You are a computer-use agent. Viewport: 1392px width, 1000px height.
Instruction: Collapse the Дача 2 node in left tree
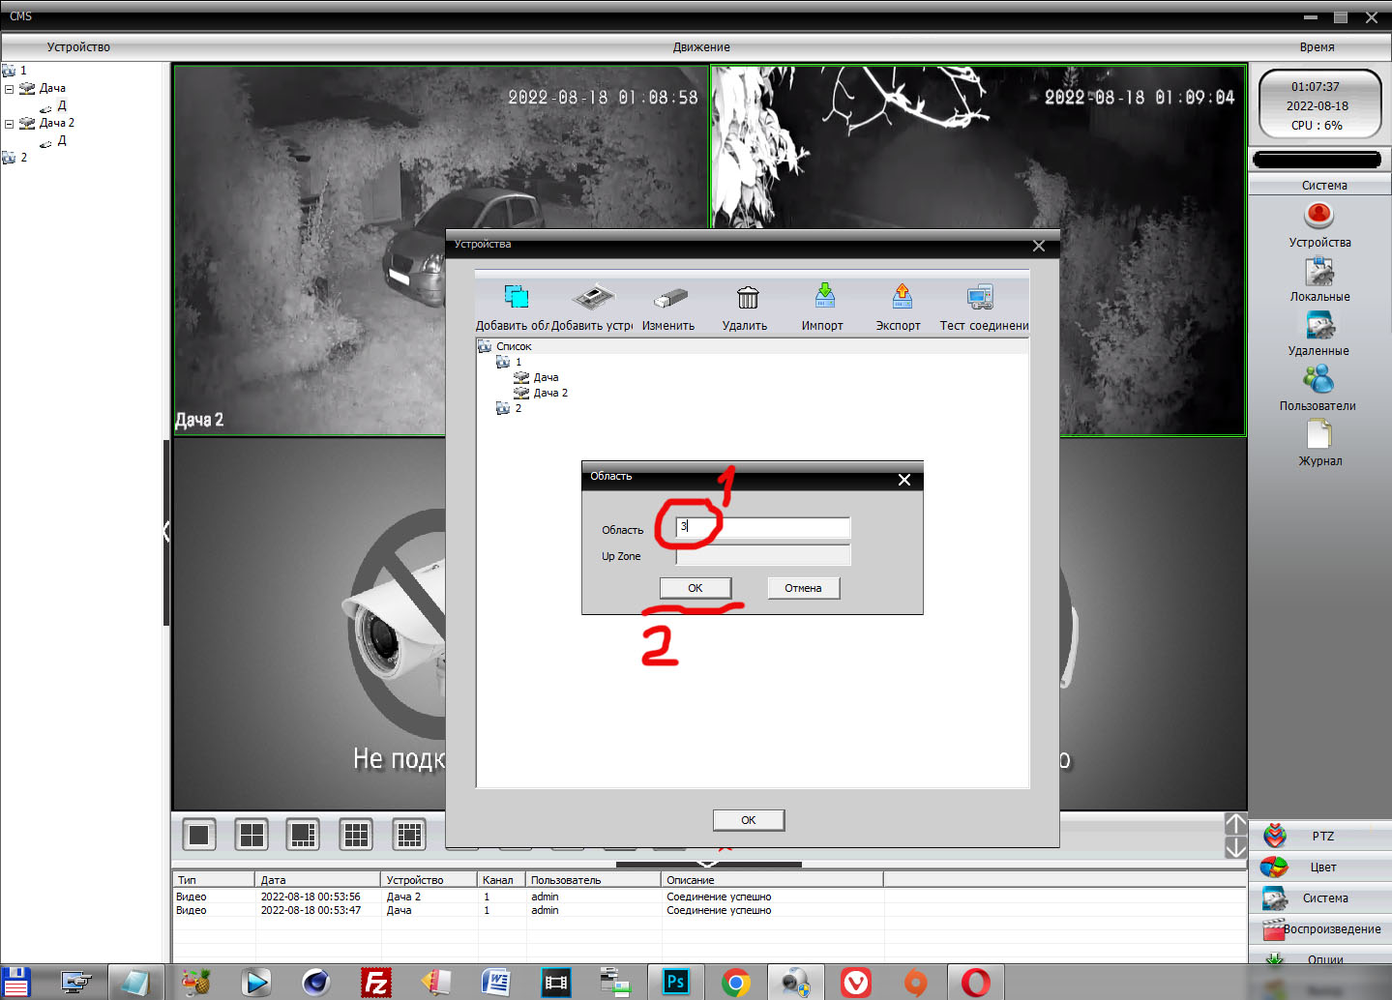point(10,124)
